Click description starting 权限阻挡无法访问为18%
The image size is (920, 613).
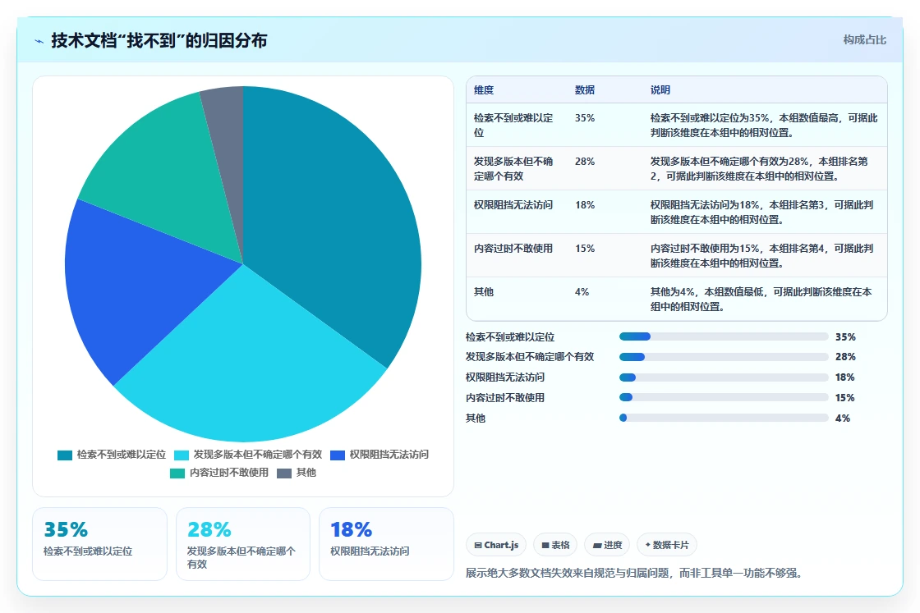(762, 213)
